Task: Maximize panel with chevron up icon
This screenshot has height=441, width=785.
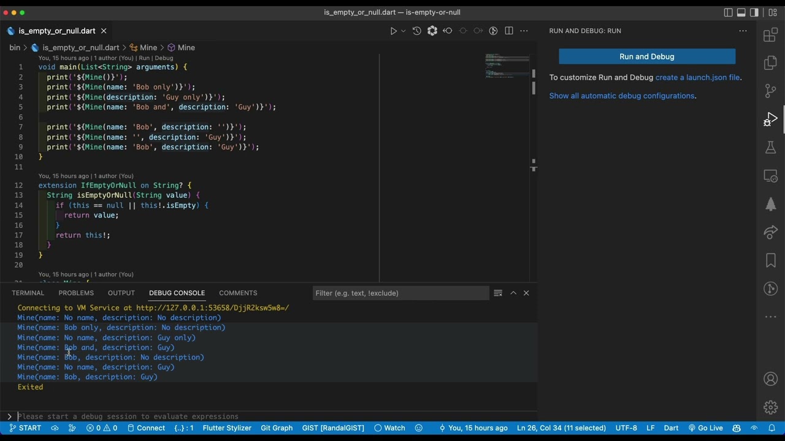Action: [x=513, y=293]
